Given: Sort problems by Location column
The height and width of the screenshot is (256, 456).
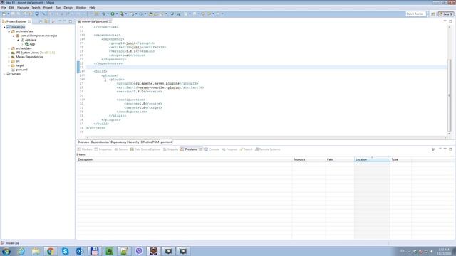Looking at the screenshot, I should (x=372, y=159).
